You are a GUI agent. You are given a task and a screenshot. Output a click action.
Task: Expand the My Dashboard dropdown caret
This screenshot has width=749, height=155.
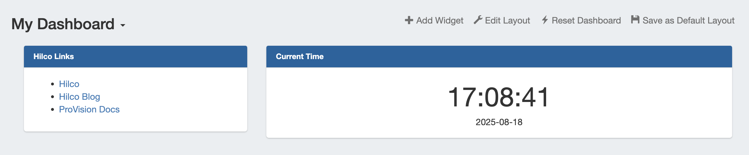click(x=123, y=25)
